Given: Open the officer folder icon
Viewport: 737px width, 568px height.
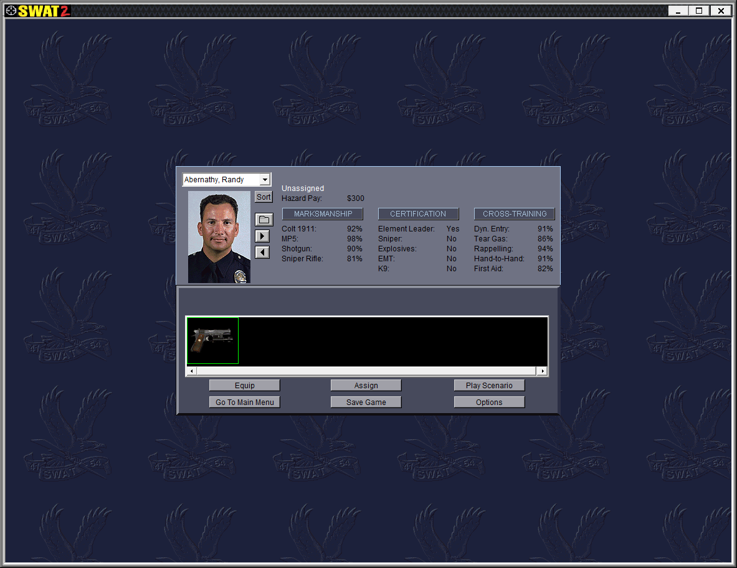Looking at the screenshot, I should tap(264, 220).
